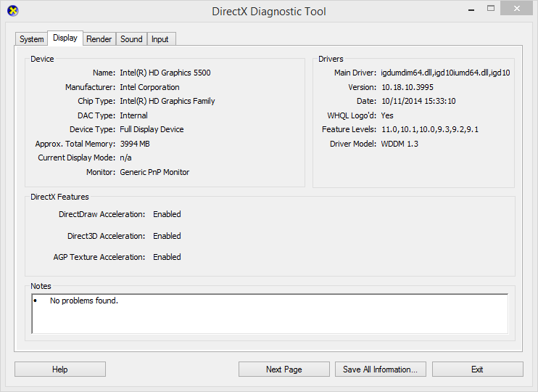This screenshot has width=538, height=392.
Task: Click the Next Page button
Action: (284, 369)
